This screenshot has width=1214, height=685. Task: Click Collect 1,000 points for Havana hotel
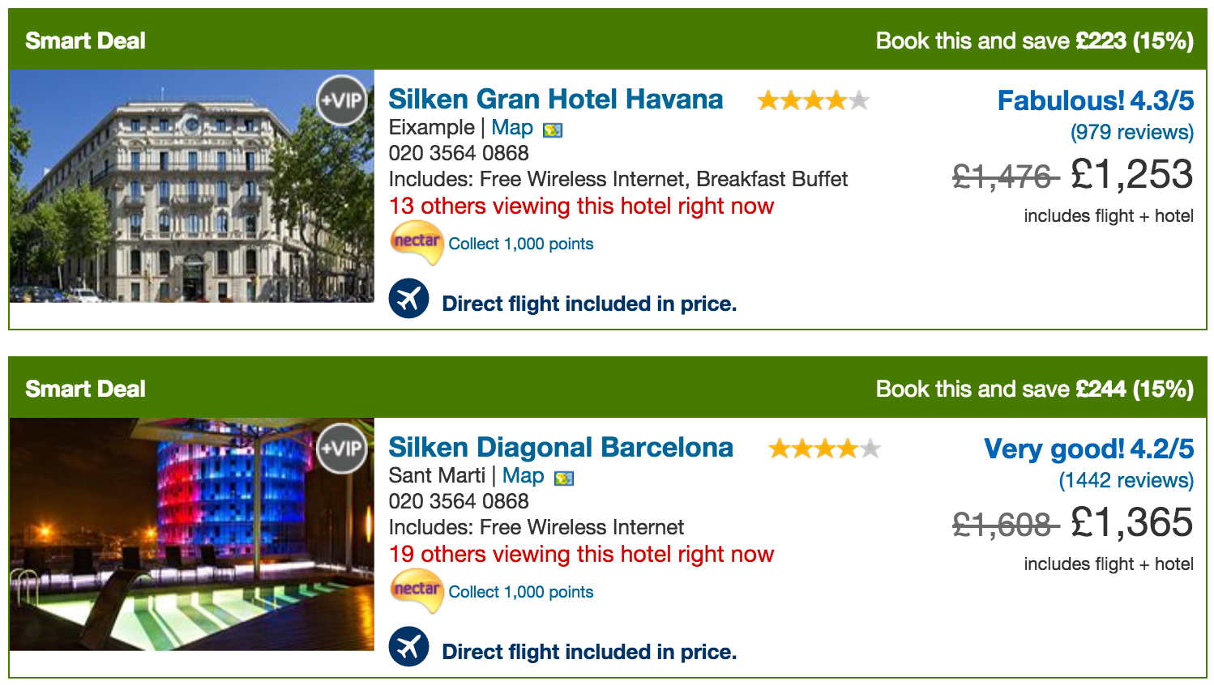(520, 244)
